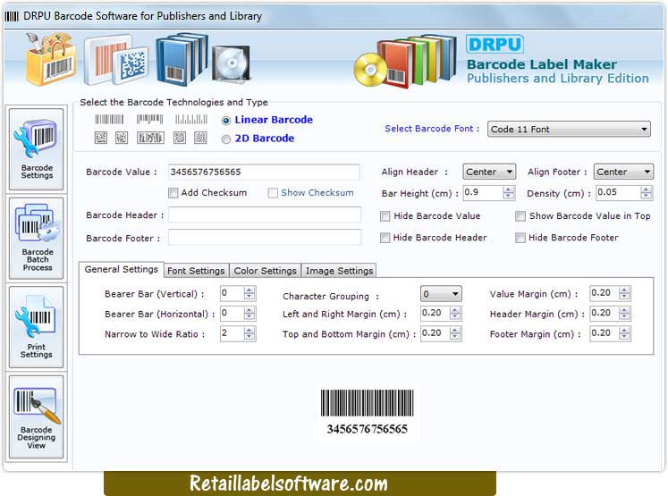The image size is (668, 496).
Task: Click the Barcode Value input field
Action: (264, 172)
